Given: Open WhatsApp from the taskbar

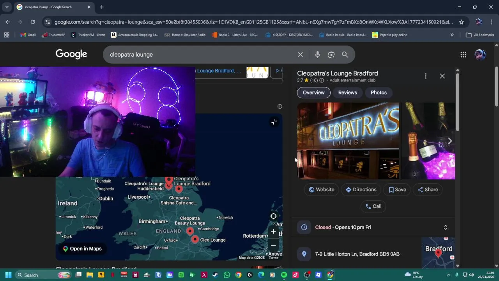Looking at the screenshot, I should point(227,275).
